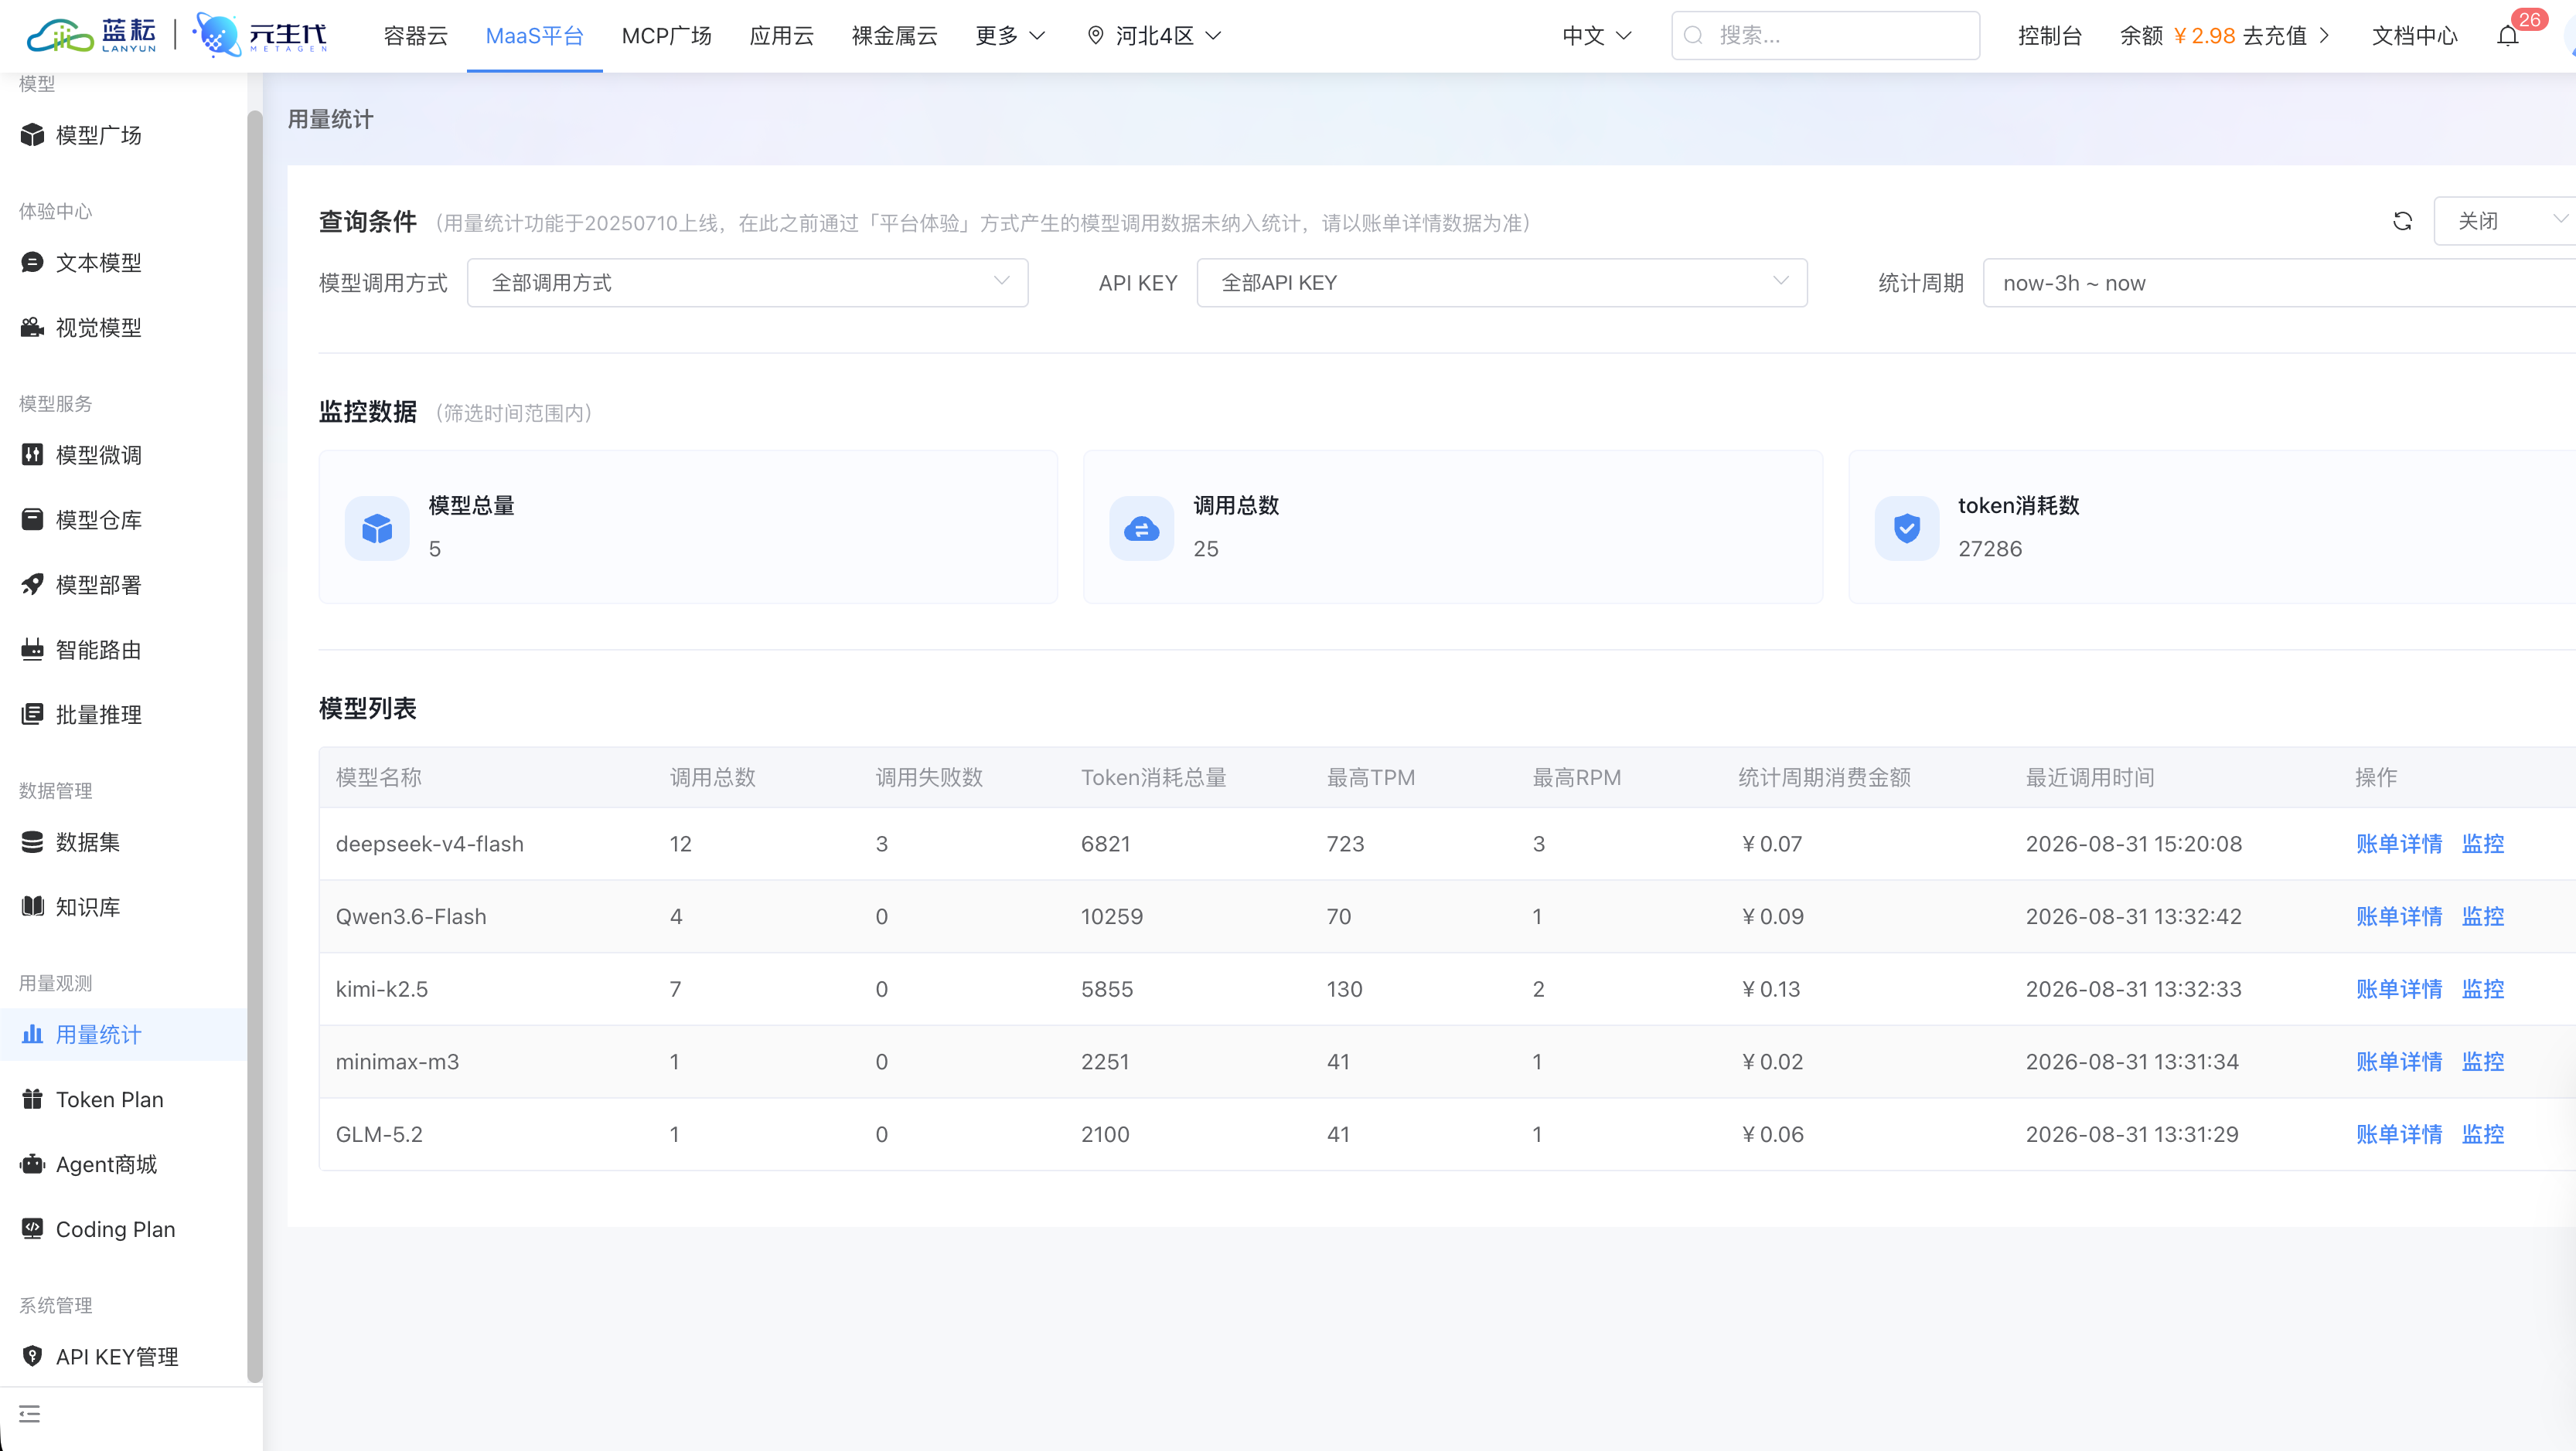Open the 关闭 auto-refresh dropdown
Screen dimensions: 2576x1451
[x=2504, y=221]
